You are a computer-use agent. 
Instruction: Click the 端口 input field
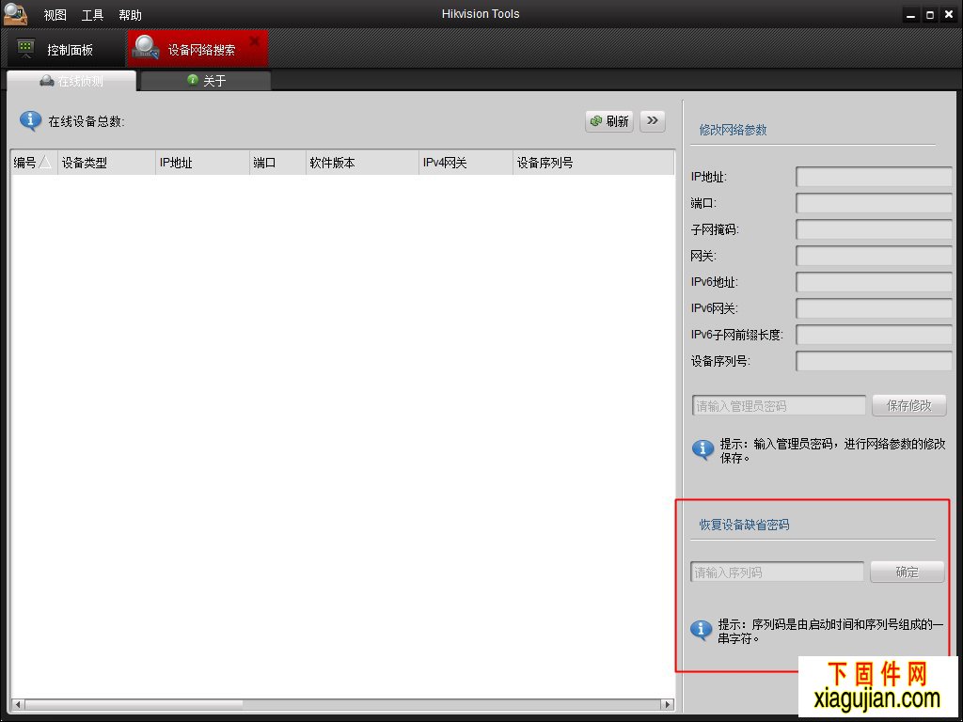click(874, 203)
